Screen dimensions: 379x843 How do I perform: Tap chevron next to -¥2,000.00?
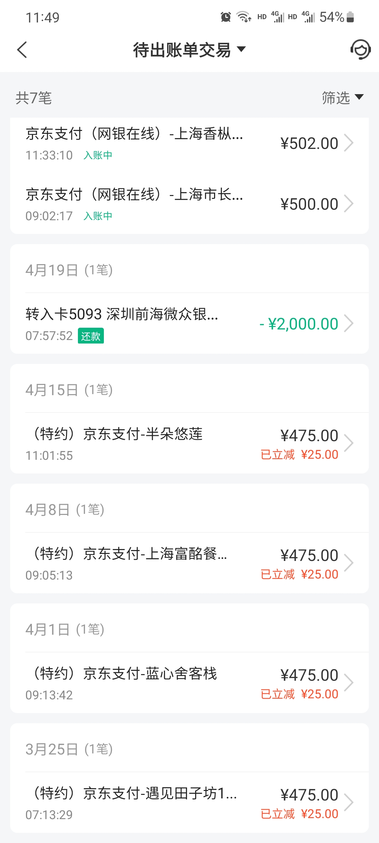tap(348, 324)
